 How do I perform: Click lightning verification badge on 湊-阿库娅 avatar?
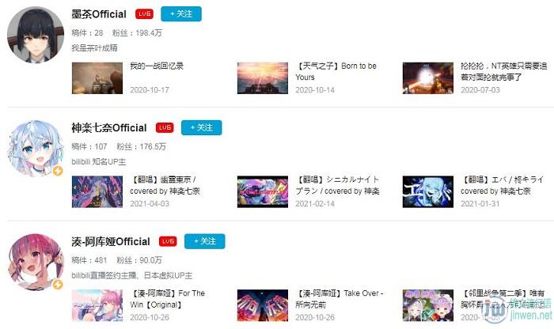[x=58, y=285]
